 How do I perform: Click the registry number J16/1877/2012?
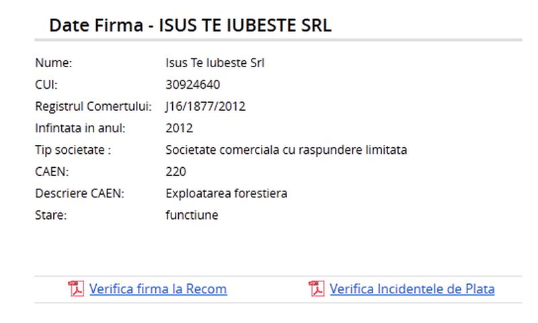pos(206,106)
